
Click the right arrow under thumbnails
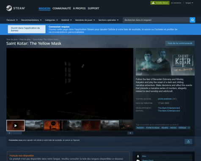130,133
